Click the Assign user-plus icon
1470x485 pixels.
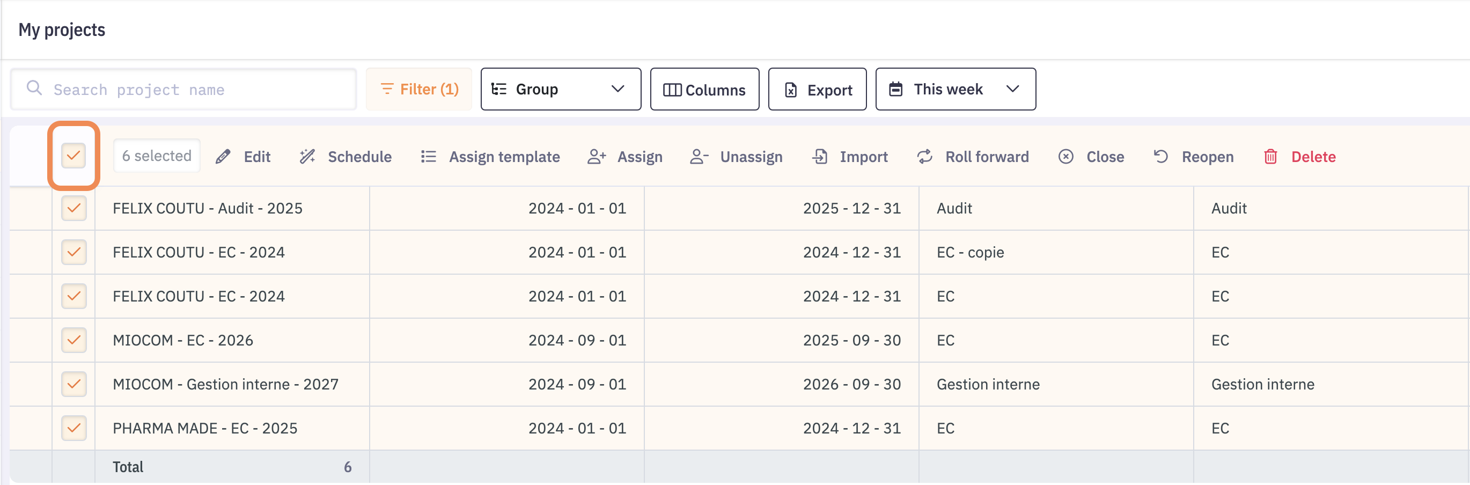tap(597, 156)
